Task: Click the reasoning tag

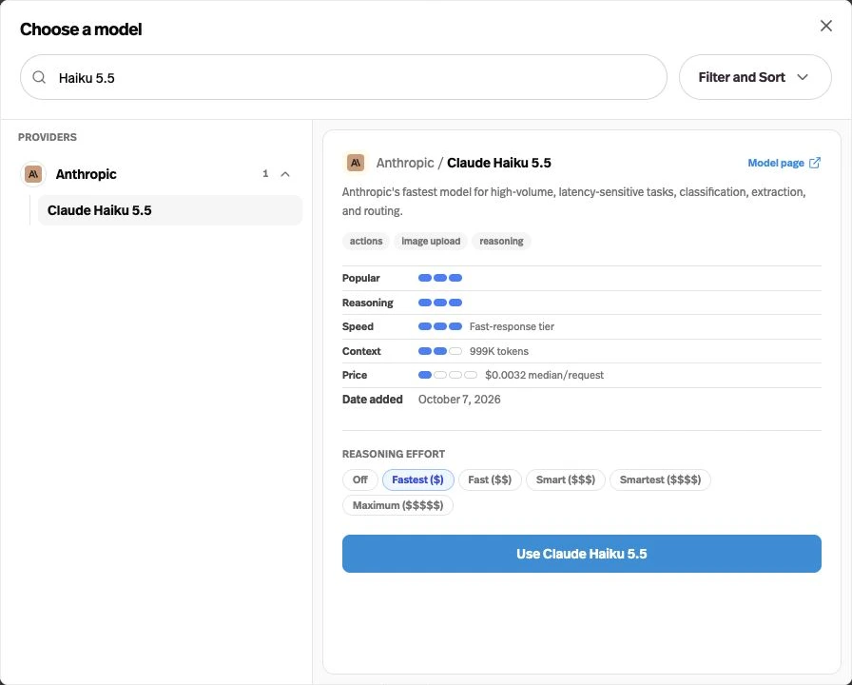Action: (501, 241)
